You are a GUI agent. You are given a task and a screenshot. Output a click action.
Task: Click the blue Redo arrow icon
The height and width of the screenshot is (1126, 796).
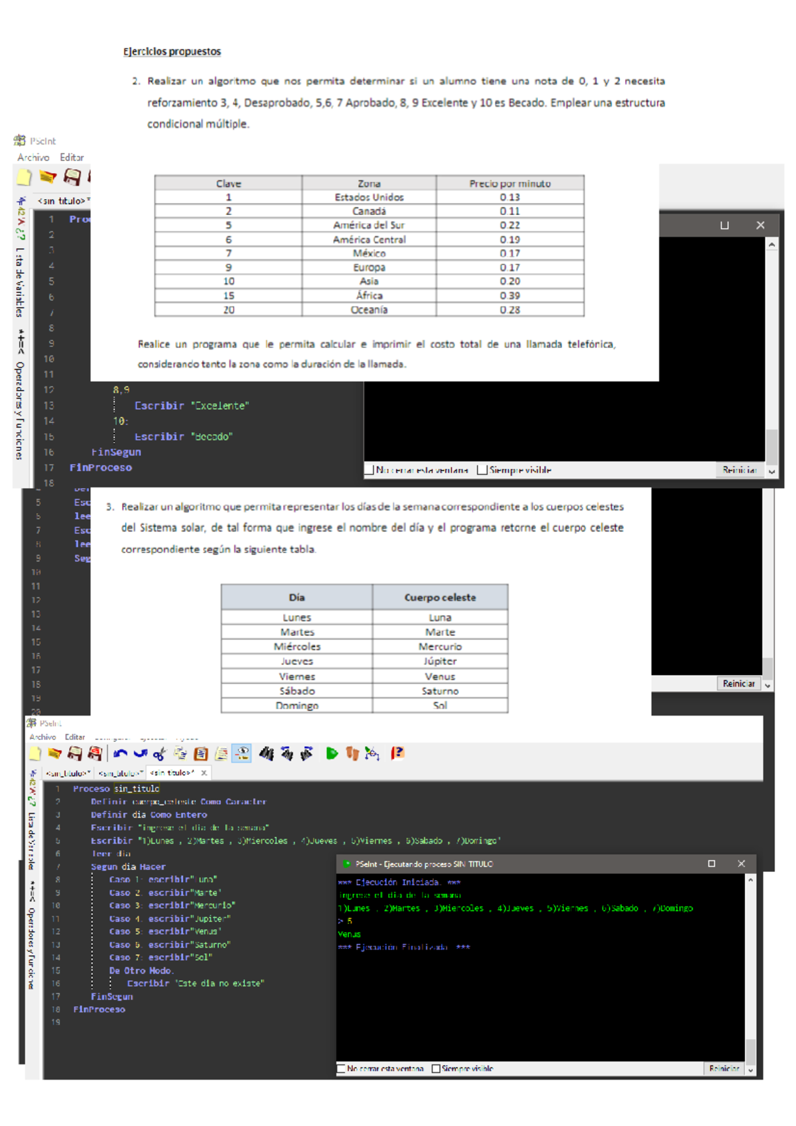click(x=140, y=753)
